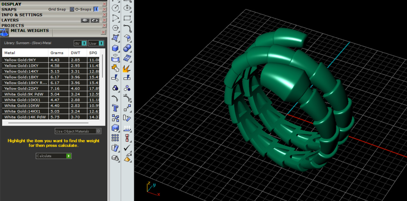Click the Calculate button
Screen dimensions: 407x201
pos(54,156)
